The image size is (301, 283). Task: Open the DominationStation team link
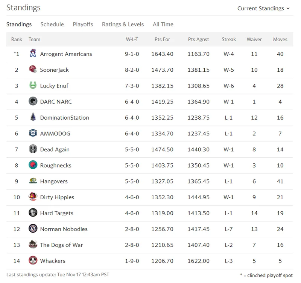click(x=64, y=118)
